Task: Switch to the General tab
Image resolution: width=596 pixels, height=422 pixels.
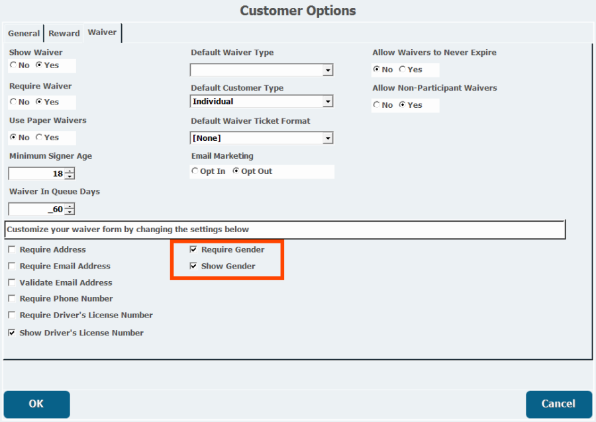Action: pos(24,33)
